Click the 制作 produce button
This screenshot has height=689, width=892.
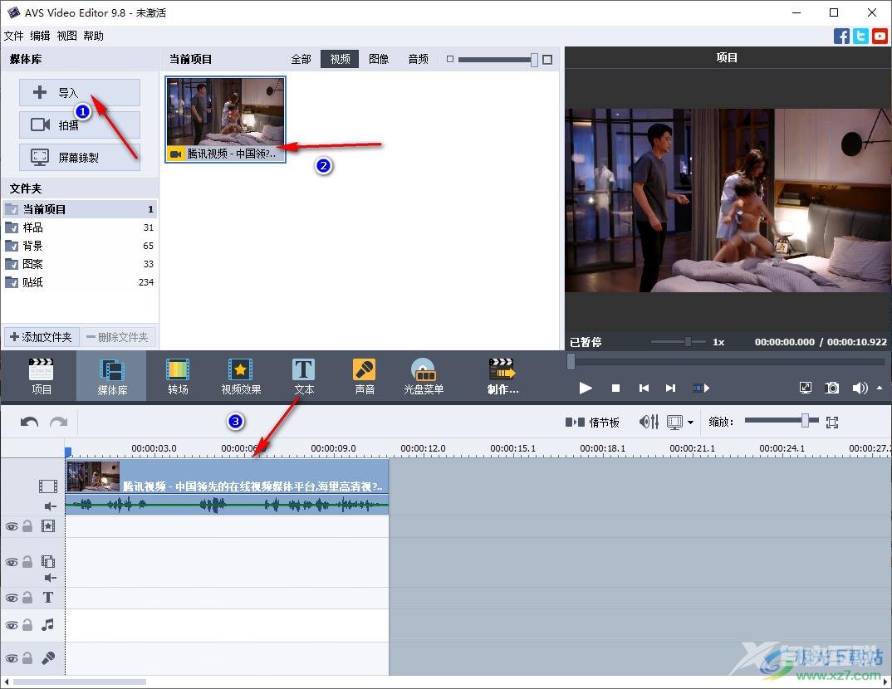click(x=502, y=376)
